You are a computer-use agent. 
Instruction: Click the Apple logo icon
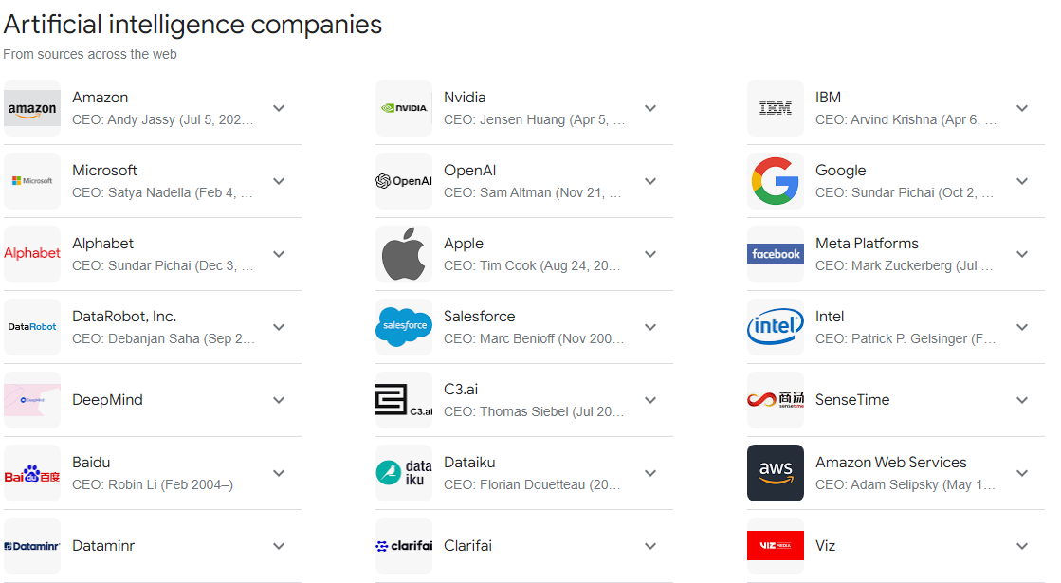click(x=403, y=254)
